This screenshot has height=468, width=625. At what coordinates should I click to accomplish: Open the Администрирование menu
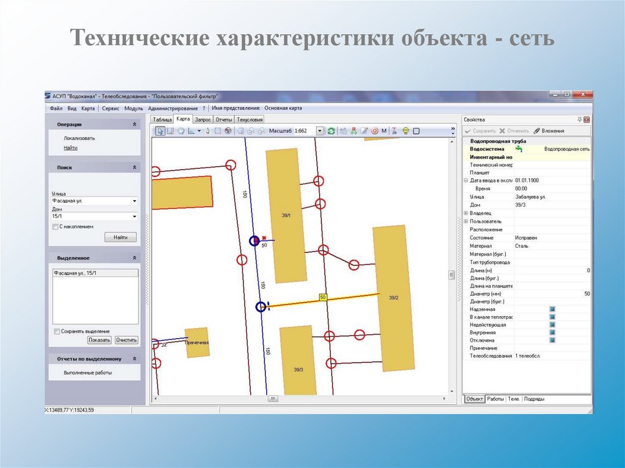[173, 109]
